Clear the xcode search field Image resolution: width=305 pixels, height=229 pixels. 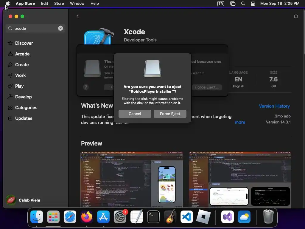click(60, 28)
